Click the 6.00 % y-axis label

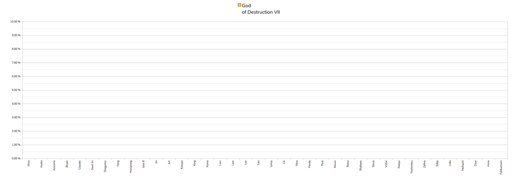coord(15,76)
